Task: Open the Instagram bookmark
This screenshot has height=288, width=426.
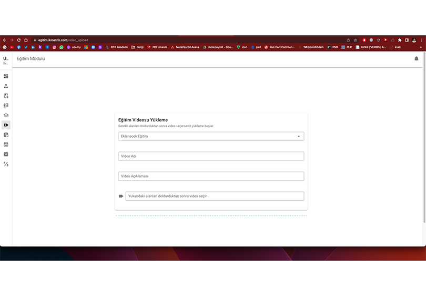Action: (54, 47)
